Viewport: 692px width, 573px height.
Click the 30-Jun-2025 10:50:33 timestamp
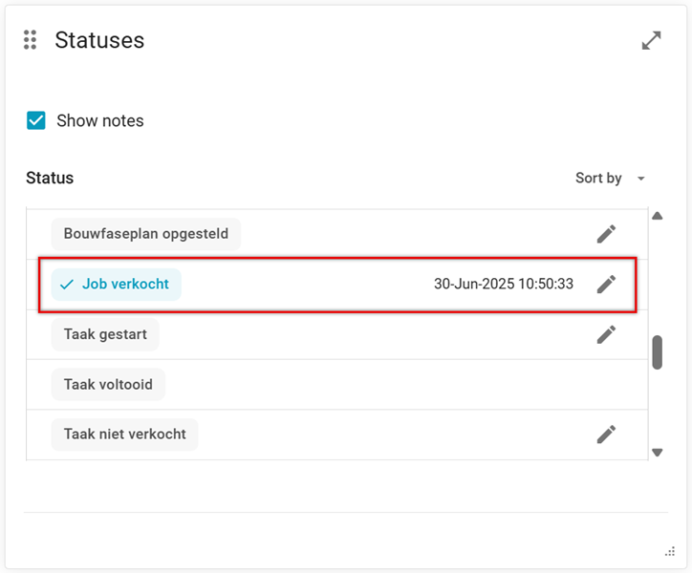504,285
